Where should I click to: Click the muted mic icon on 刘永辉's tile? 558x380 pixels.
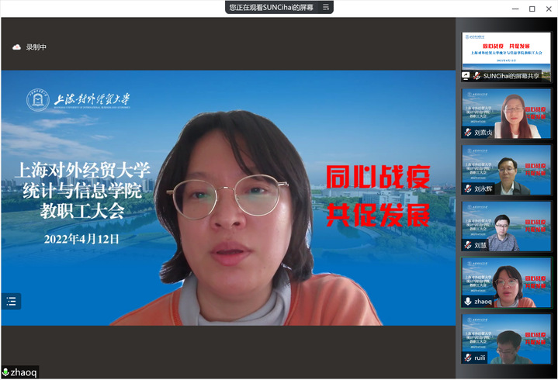pyautogui.click(x=468, y=188)
